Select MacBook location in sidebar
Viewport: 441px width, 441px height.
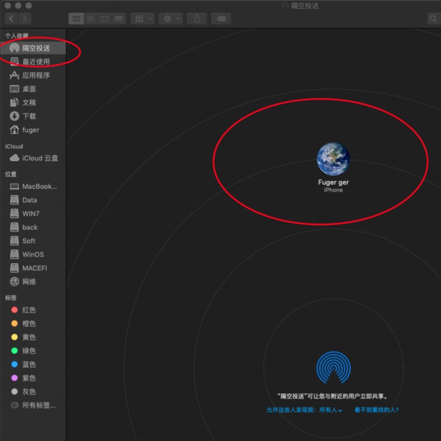33,186
